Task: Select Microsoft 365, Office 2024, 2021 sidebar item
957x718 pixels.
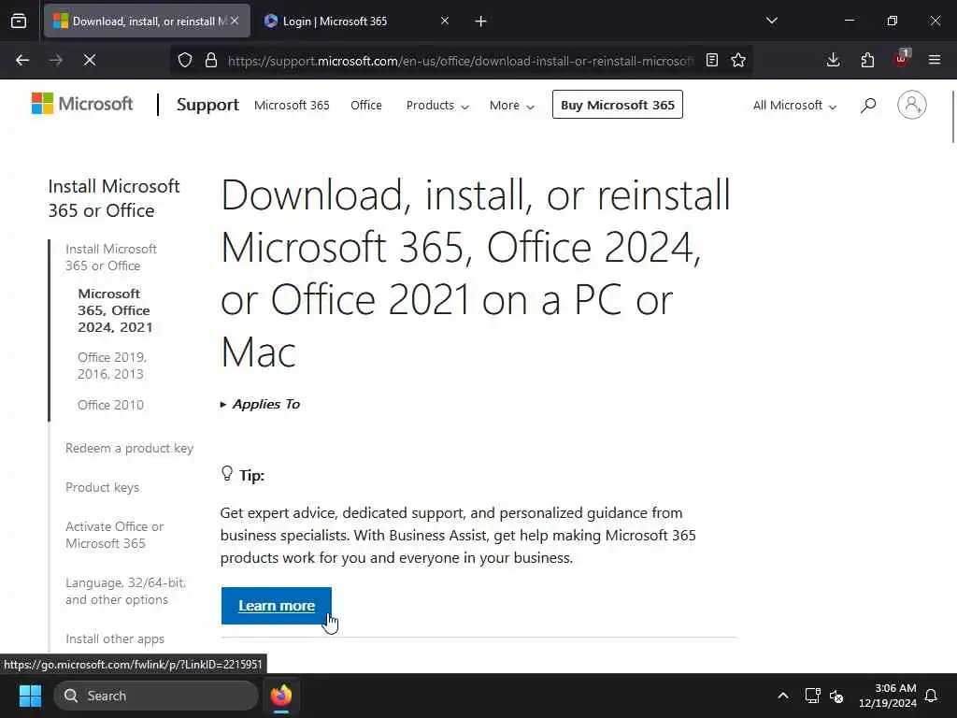Action: pos(115,310)
